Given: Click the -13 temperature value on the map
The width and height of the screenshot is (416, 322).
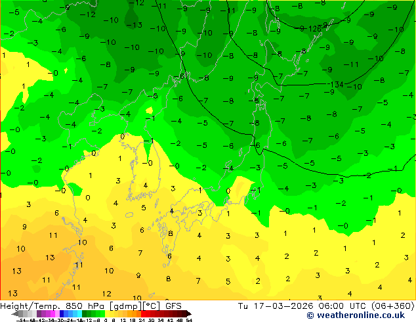Looking at the screenshot, I should click(135, 25).
